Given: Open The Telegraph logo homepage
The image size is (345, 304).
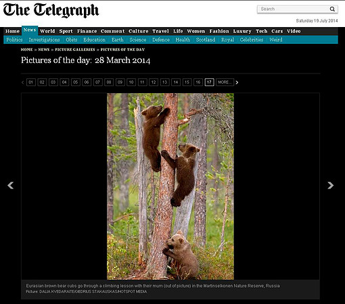Looking at the screenshot, I should coord(51,10).
